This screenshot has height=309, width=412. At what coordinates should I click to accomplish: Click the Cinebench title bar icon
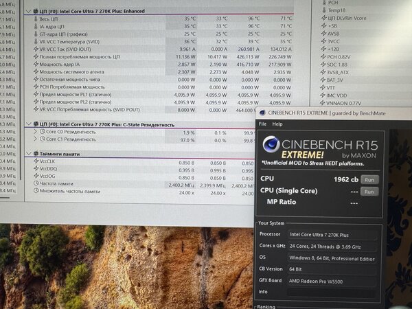click(x=262, y=113)
